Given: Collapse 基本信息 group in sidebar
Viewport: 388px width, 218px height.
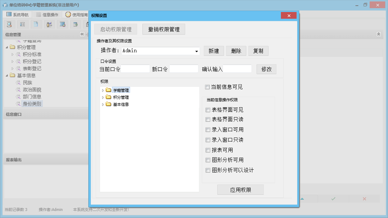Looking at the screenshot, I should (7, 75).
